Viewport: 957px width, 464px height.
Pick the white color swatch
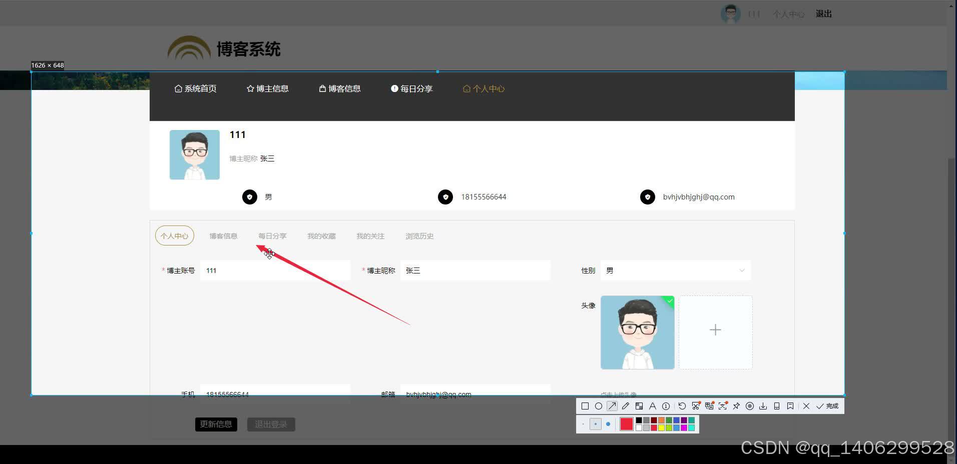click(639, 427)
